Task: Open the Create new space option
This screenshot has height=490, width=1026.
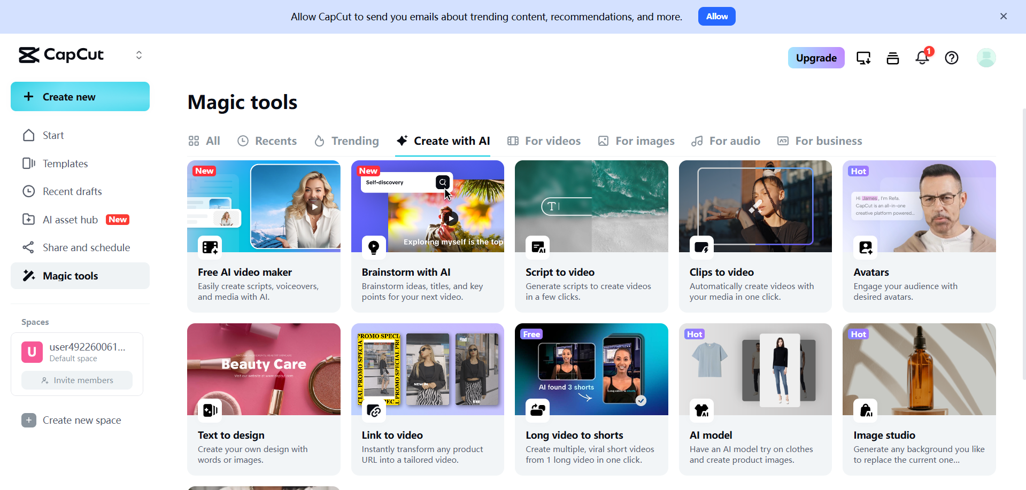Action: click(x=82, y=420)
